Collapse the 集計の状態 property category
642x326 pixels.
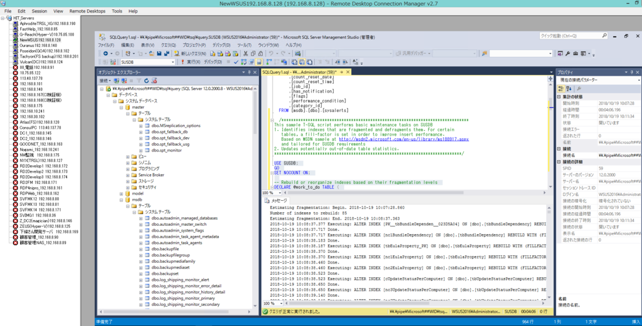tap(559, 97)
